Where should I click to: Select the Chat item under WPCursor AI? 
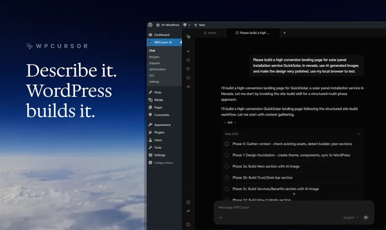coord(152,50)
